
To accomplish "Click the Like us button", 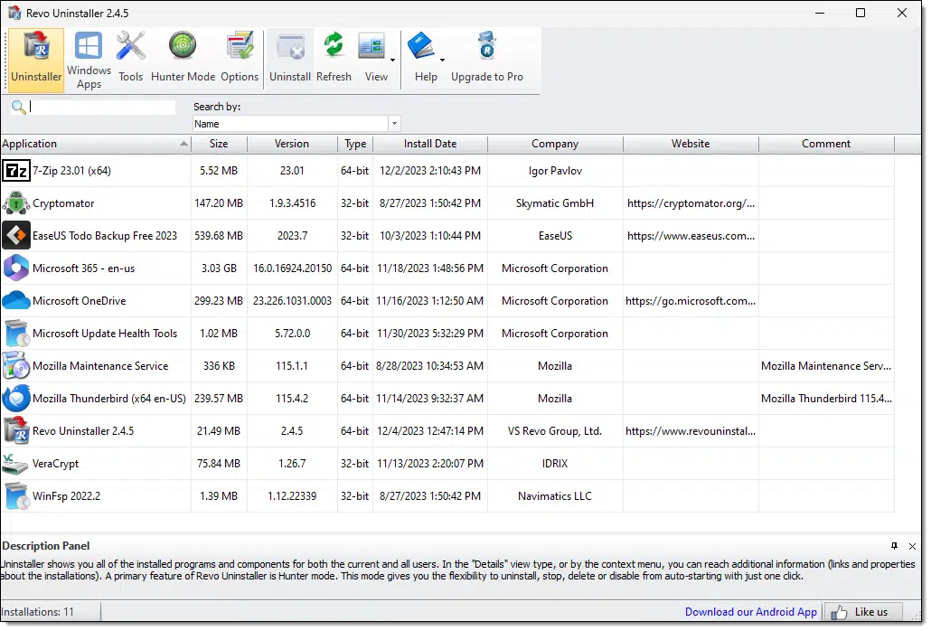I will 864,612.
